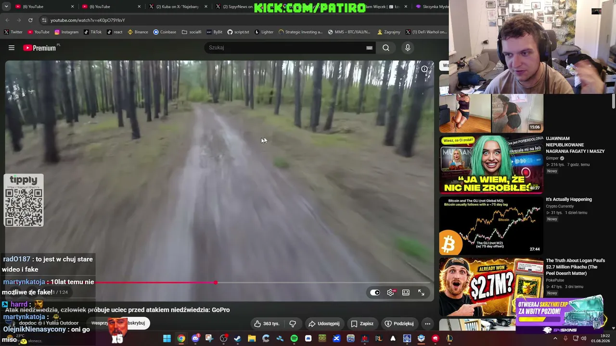Open the Coinbase bookmark
The width and height of the screenshot is (616, 346).
pos(165,32)
